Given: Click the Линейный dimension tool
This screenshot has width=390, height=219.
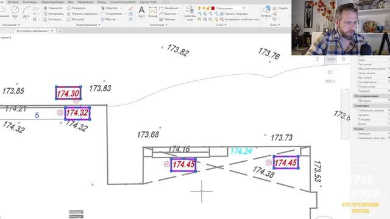Looking at the screenshot, I should click(169, 8).
